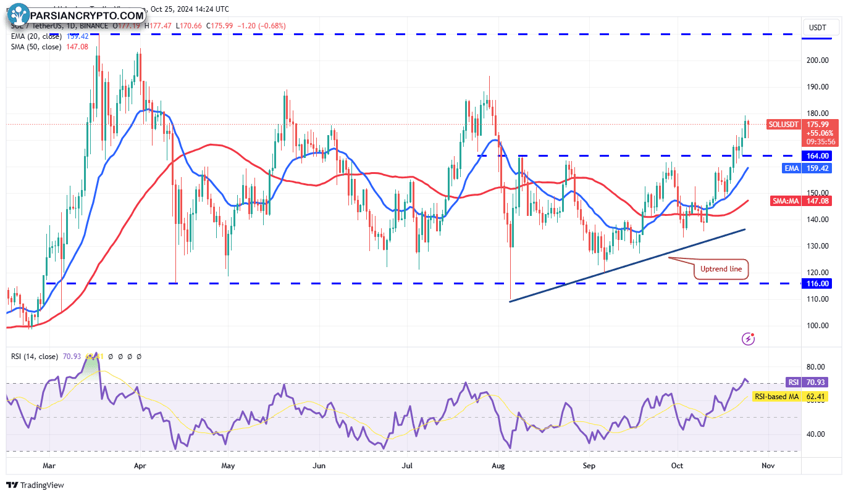Click the Aug label on the time axis
The image size is (848, 496).
(x=498, y=466)
